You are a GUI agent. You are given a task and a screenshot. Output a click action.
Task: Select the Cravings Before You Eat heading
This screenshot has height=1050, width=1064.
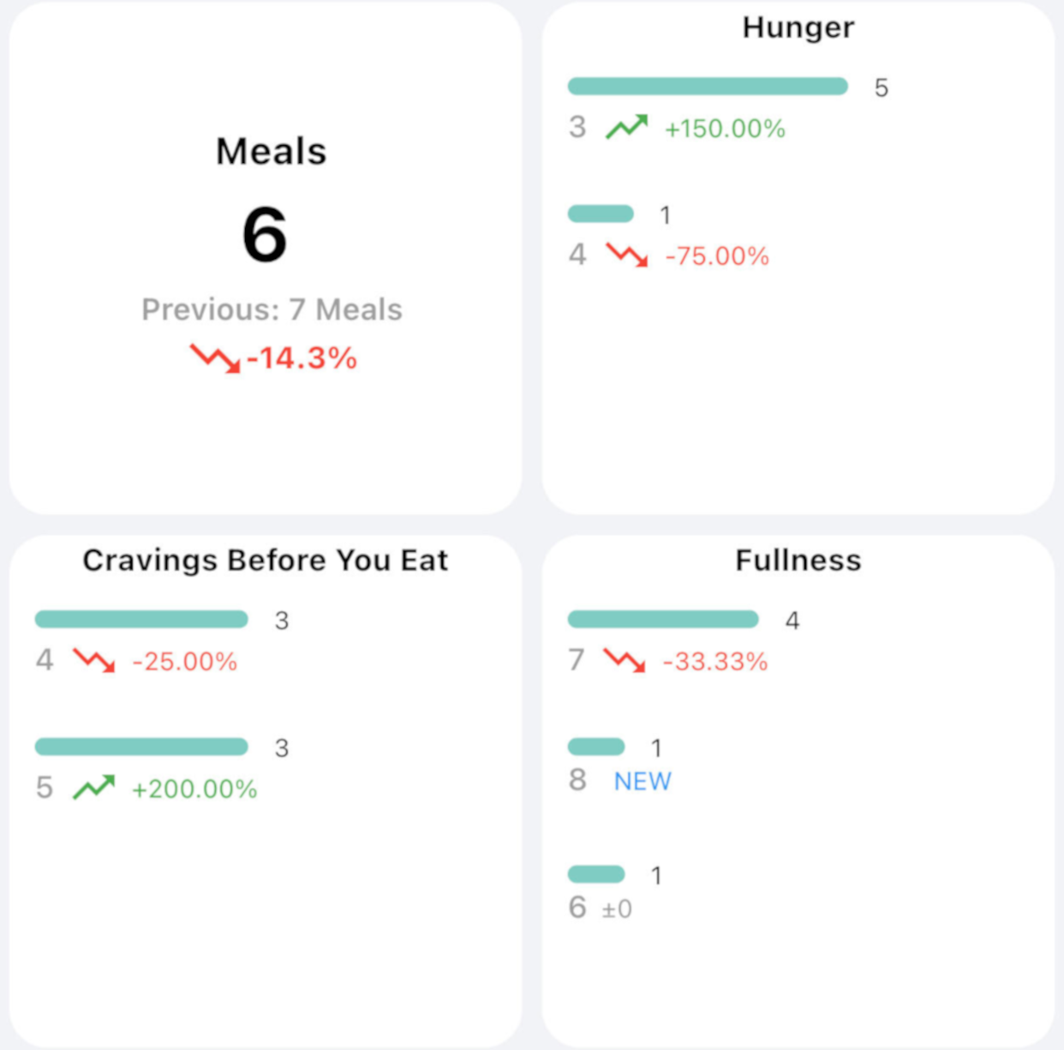coord(265,560)
